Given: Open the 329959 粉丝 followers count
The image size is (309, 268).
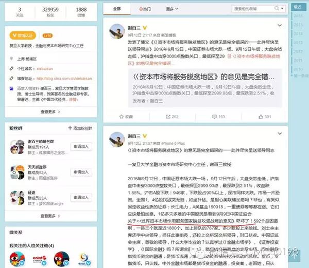Looking at the screenshot, I should pyautogui.click(x=50, y=12).
